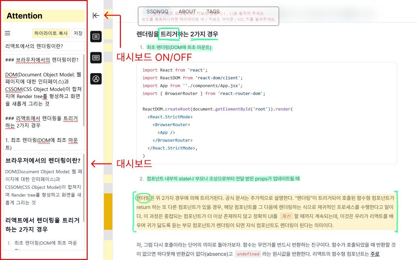417x260 pixels.
Task: Toggle keyboard mode with the keyboard icon
Action: point(96,58)
